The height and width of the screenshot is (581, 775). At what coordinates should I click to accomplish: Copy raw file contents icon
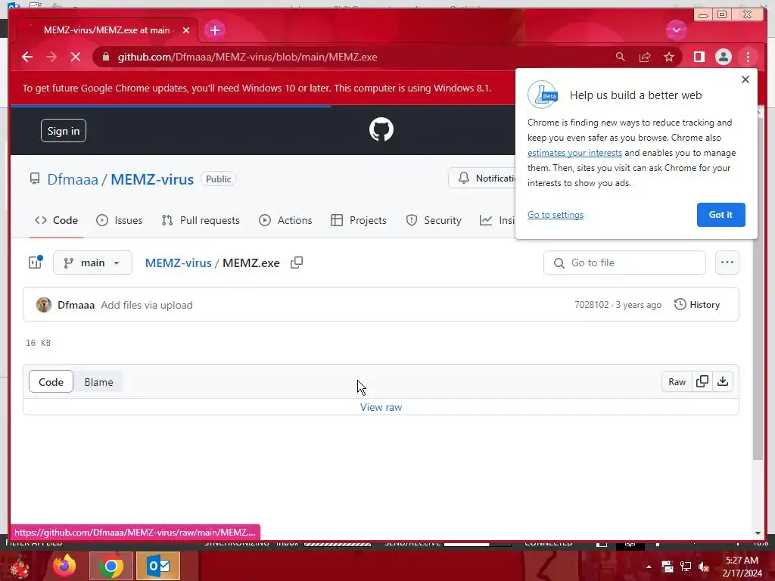(702, 381)
